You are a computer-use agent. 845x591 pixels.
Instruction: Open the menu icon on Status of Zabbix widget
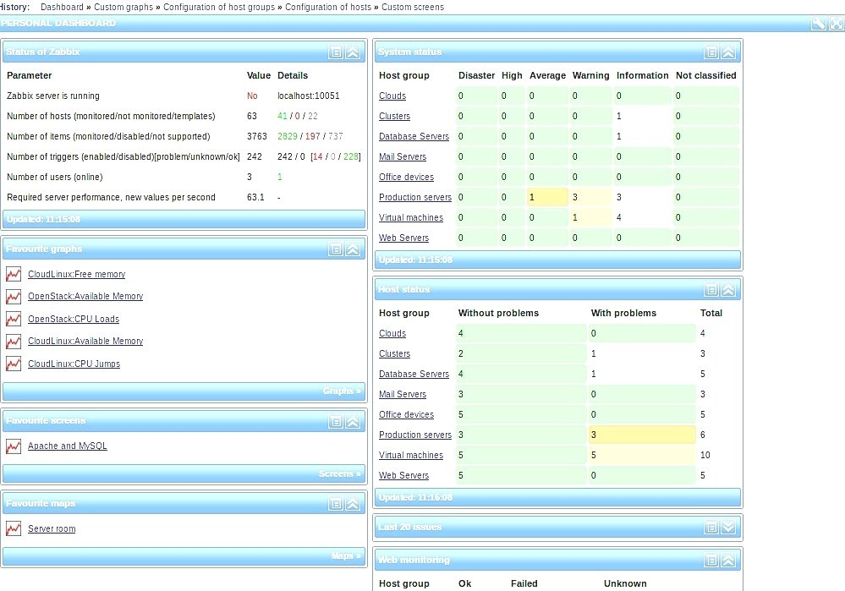337,52
